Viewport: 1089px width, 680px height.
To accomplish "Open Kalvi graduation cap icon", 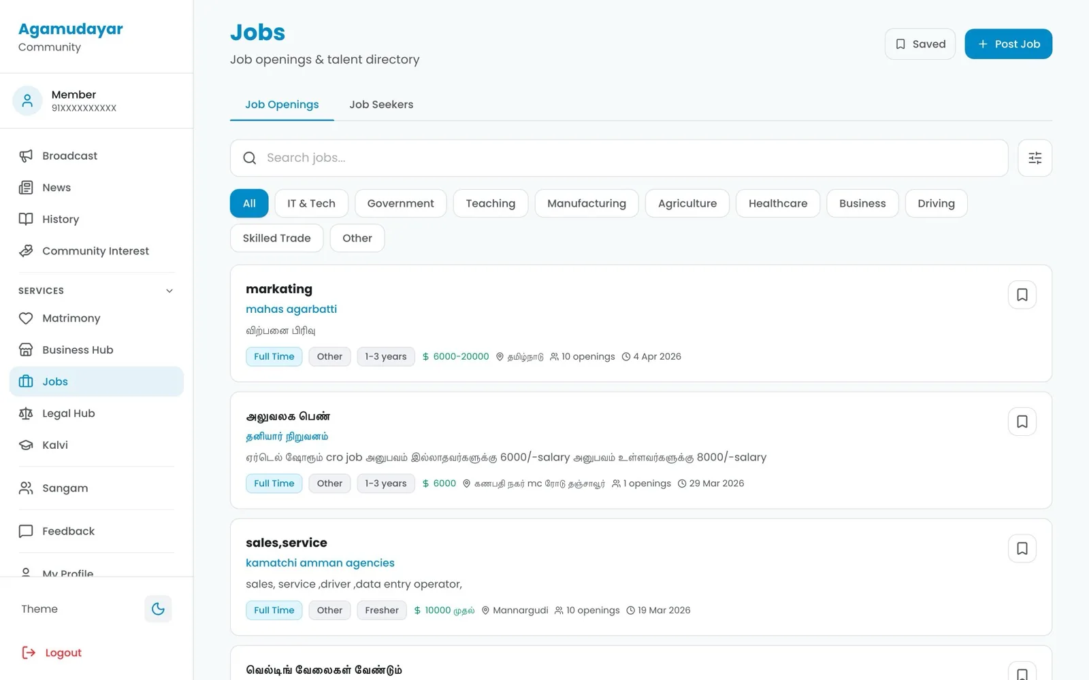I will pyautogui.click(x=26, y=445).
